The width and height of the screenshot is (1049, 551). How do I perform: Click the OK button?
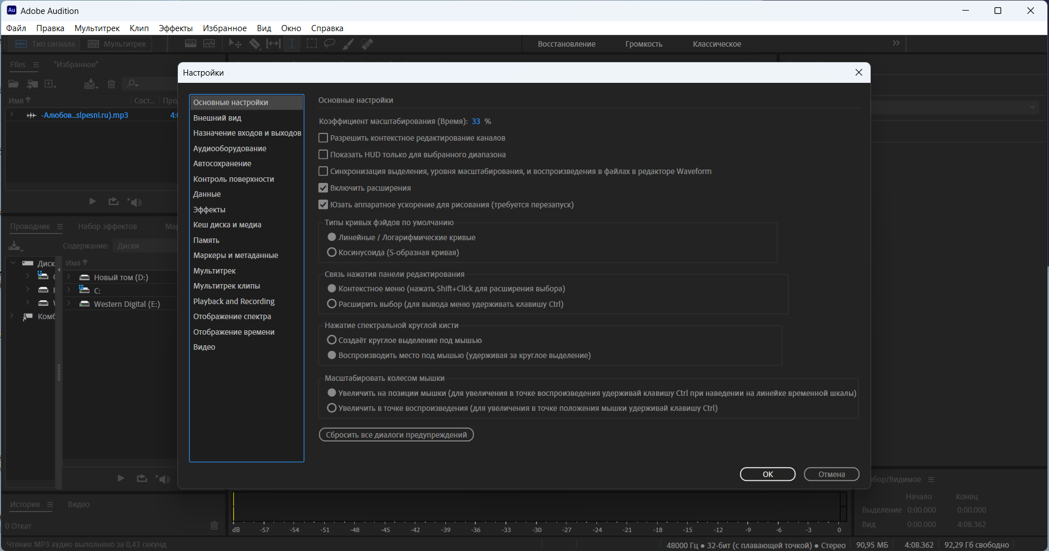tap(768, 474)
